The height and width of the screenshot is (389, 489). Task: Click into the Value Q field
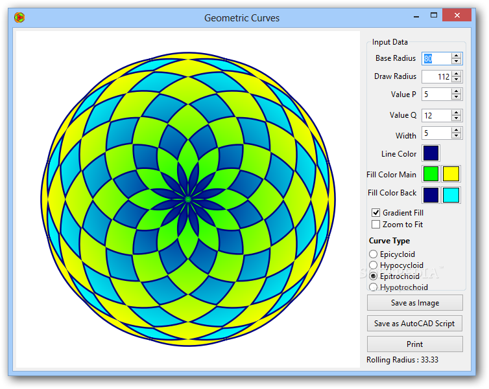coord(436,115)
